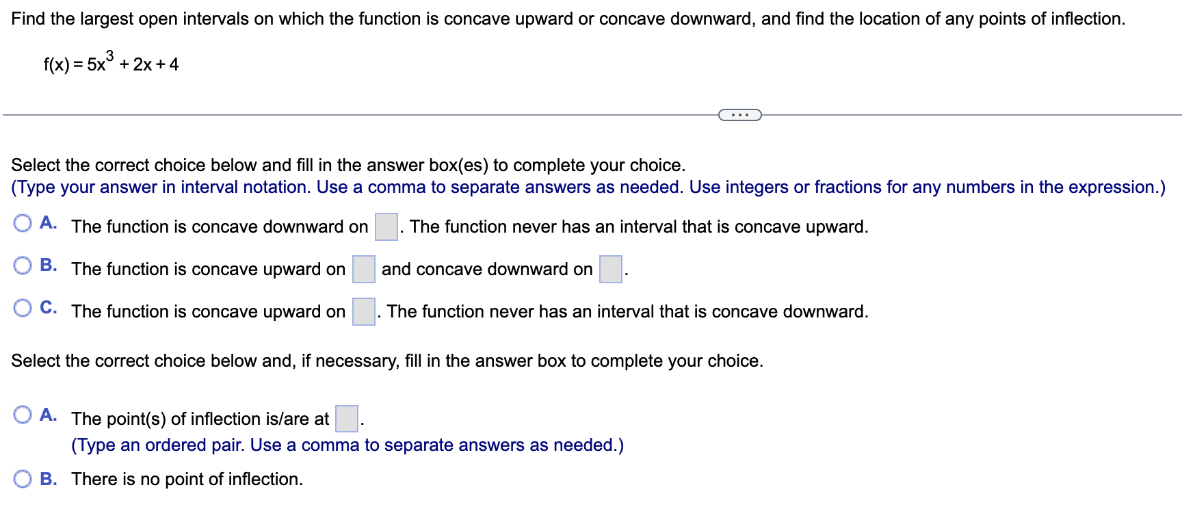The width and height of the screenshot is (1182, 520).
Task: Click the function definition f(x) text
Action: (x=109, y=65)
